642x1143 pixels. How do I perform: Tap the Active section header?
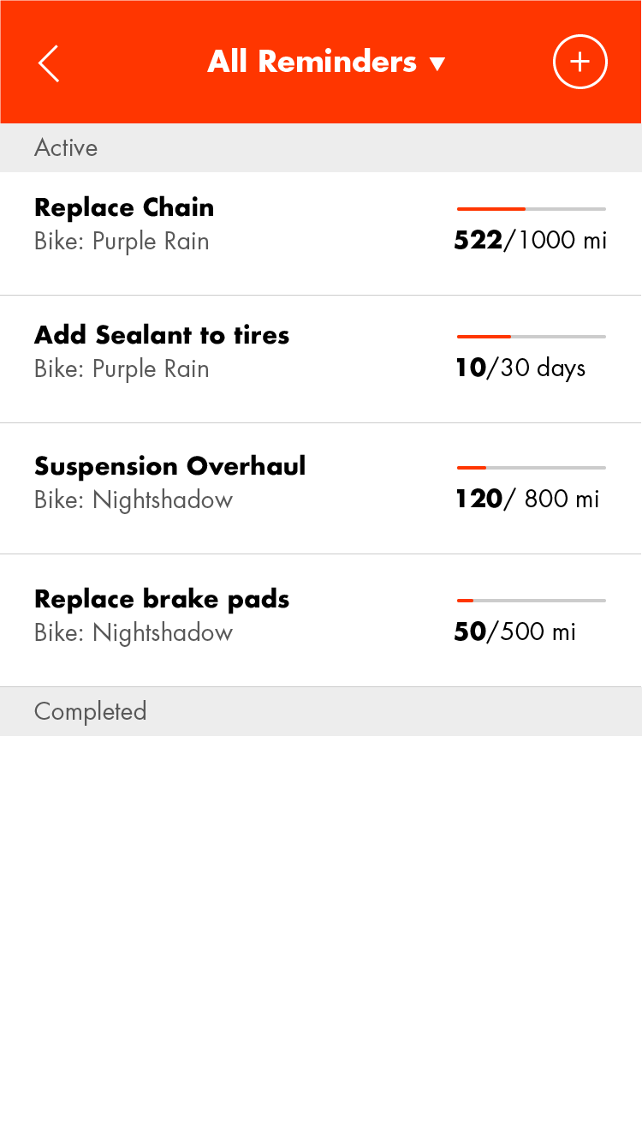[66, 148]
